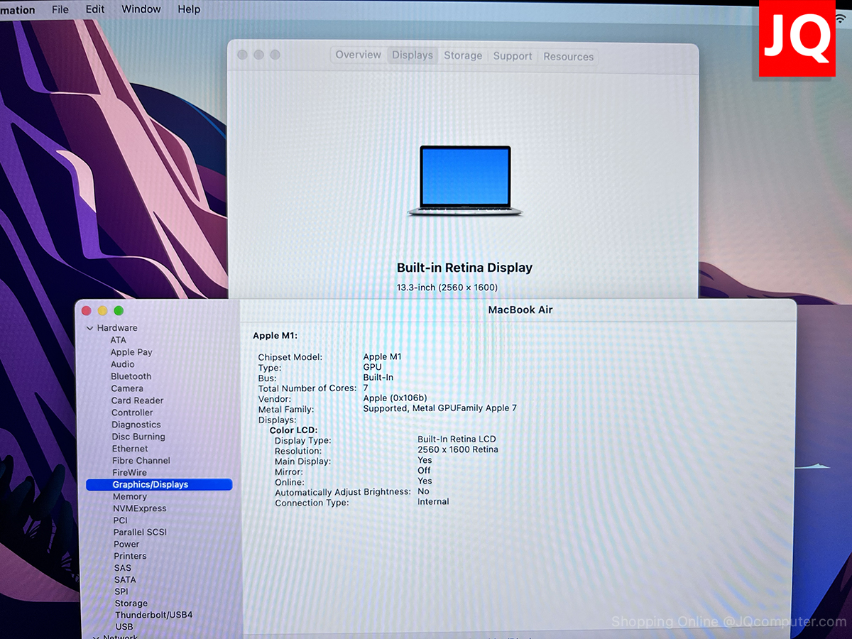Maximize the MacBook Air window with green button
This screenshot has width=852, height=639.
coord(119,311)
